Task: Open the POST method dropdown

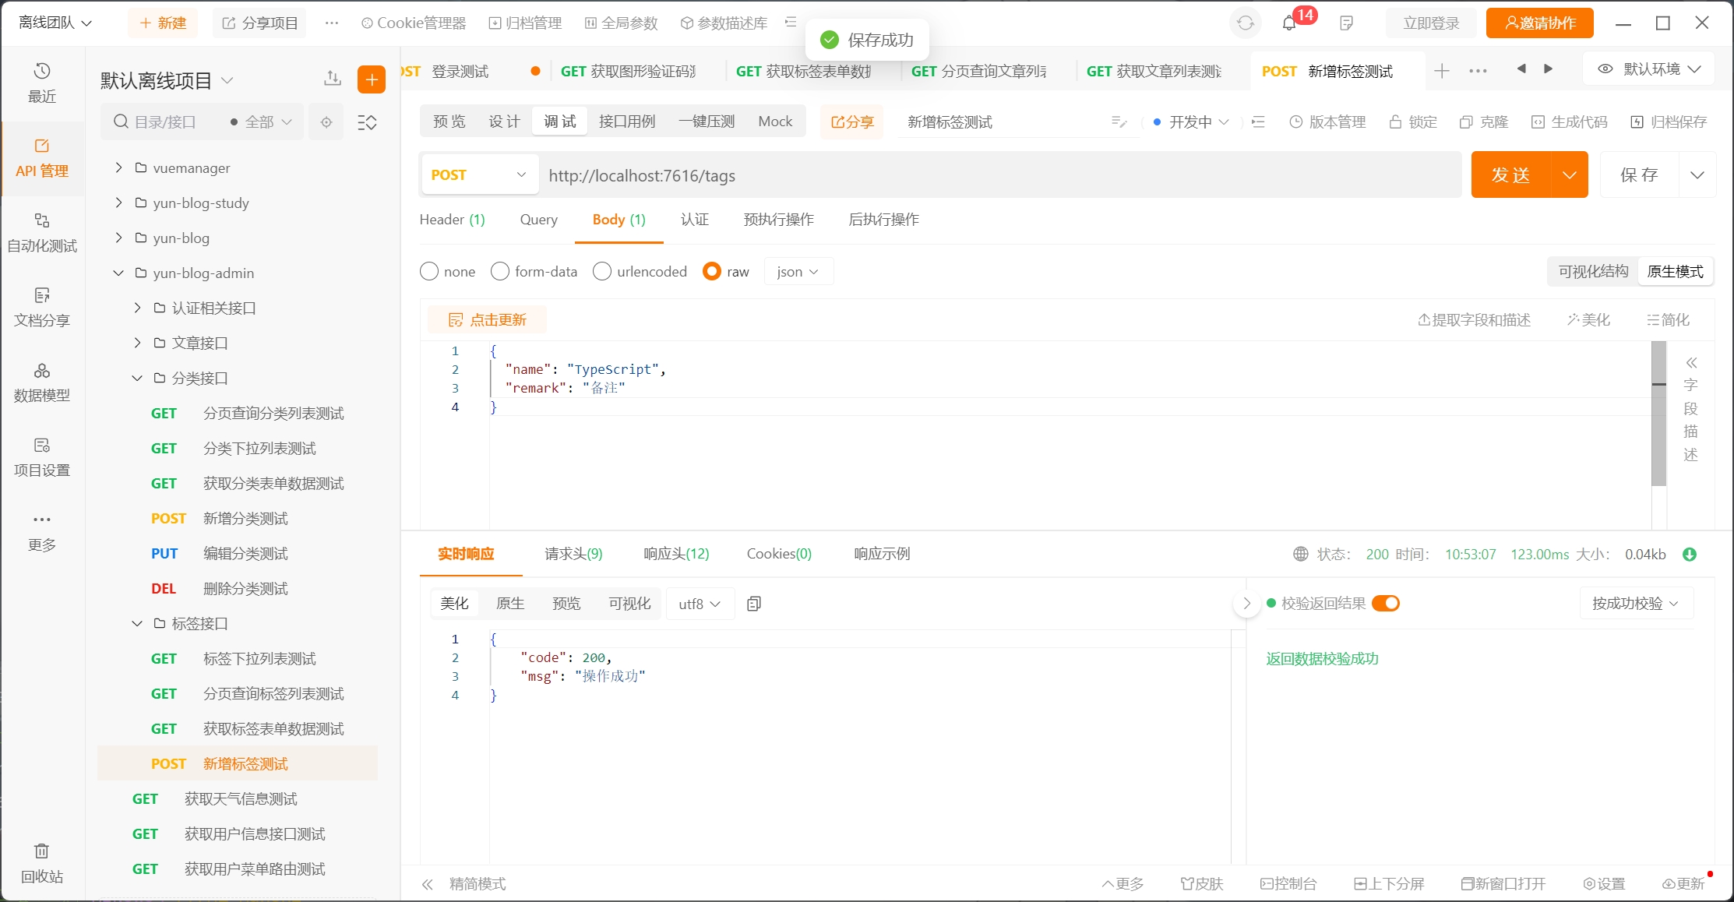Action: coord(479,175)
